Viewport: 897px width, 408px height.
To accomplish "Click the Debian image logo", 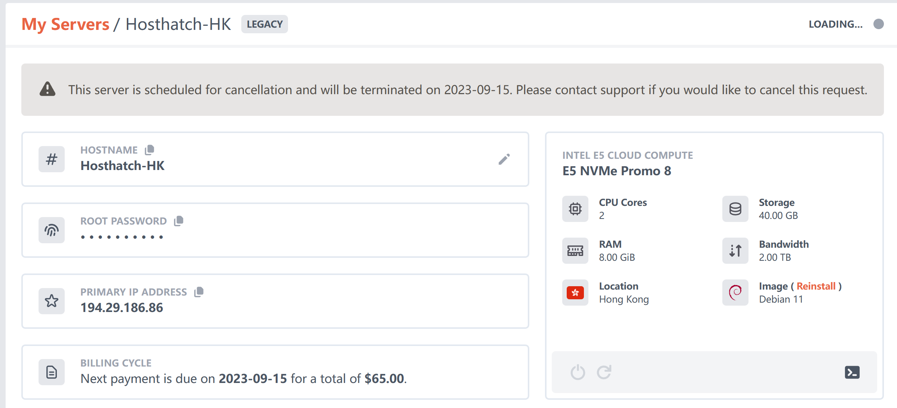I will coord(735,293).
